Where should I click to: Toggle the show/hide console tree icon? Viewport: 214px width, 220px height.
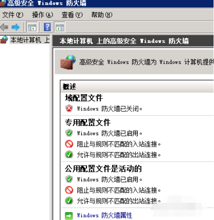coord(32,27)
